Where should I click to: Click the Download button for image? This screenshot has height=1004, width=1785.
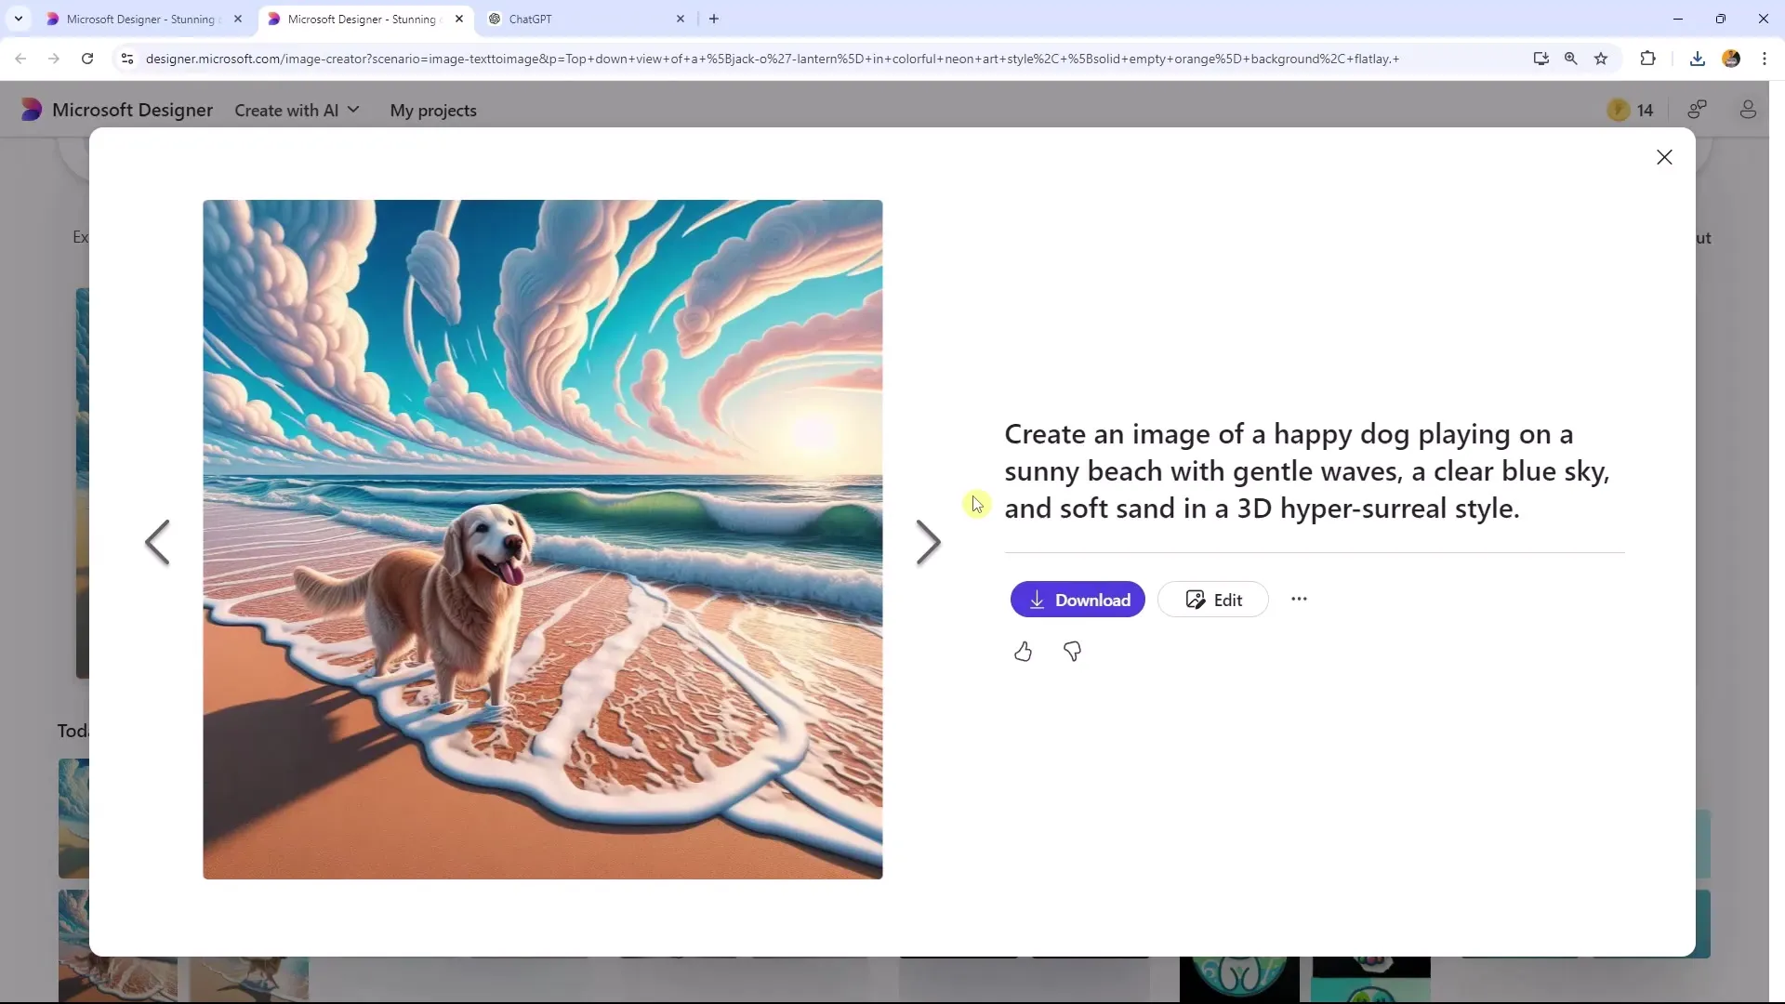click(1078, 600)
